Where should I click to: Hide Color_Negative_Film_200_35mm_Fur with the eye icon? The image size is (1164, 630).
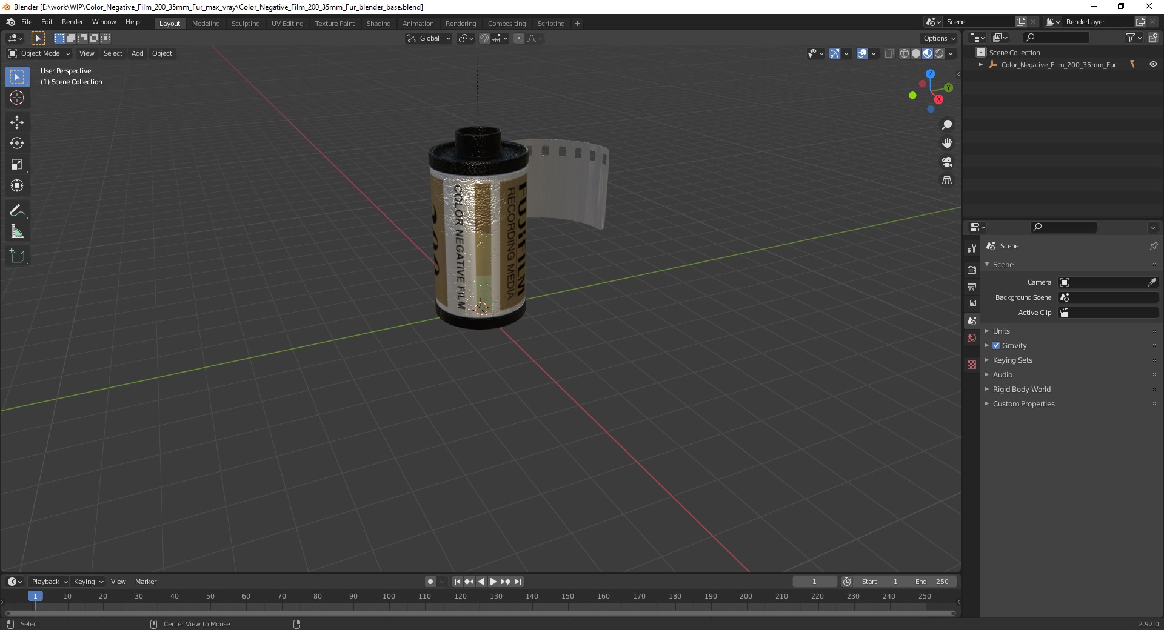1153,64
